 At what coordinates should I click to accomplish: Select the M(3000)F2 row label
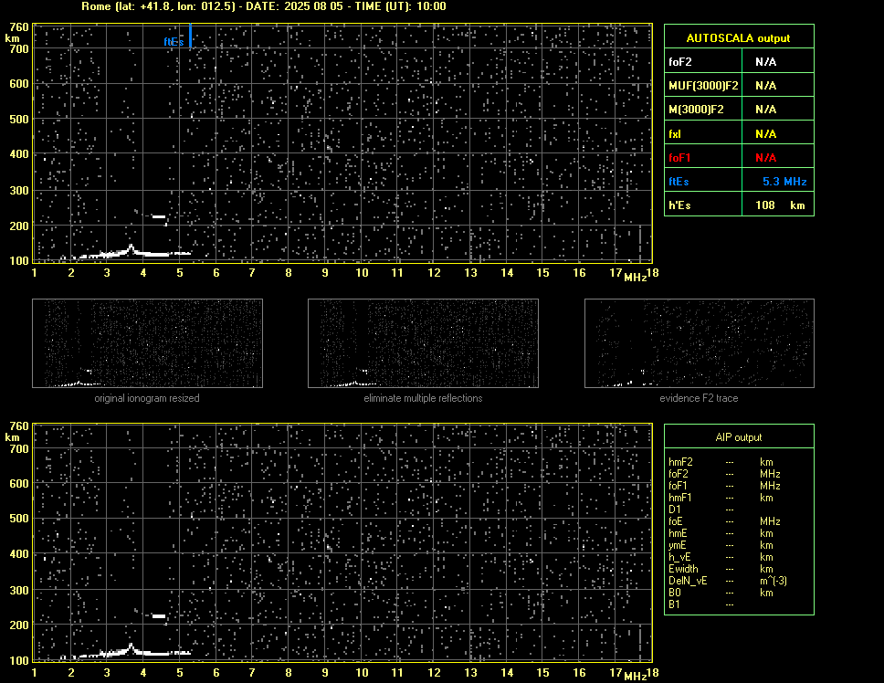696,110
